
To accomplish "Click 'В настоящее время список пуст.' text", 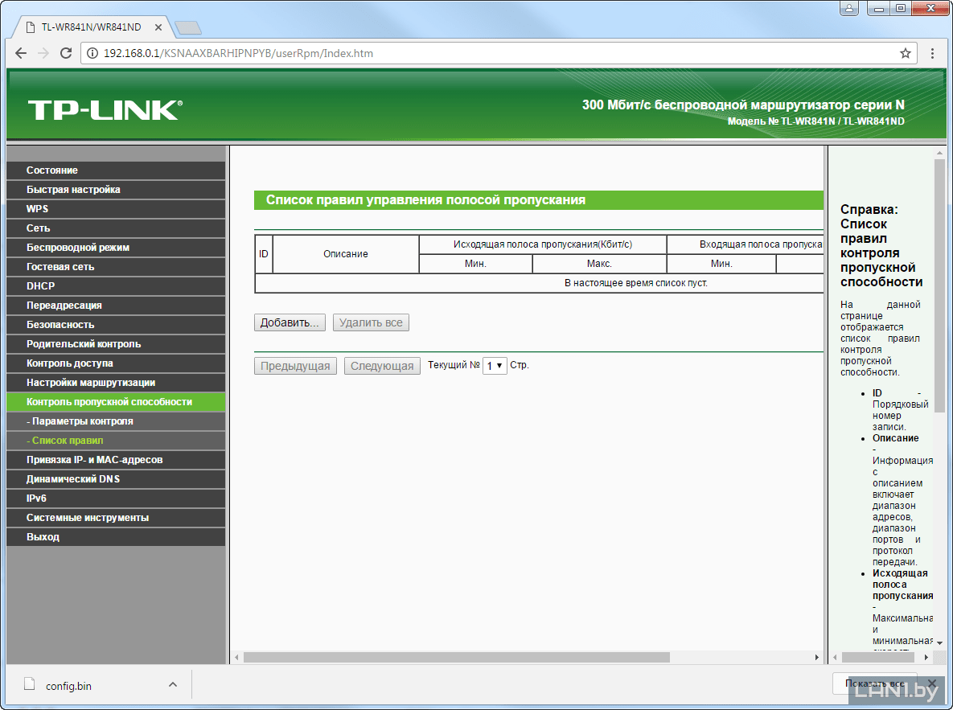I will point(636,283).
